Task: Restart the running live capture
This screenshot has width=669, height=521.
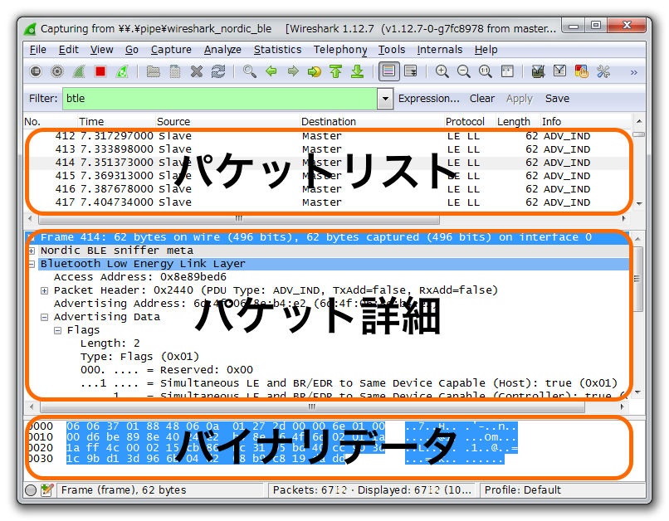Action: (x=122, y=72)
